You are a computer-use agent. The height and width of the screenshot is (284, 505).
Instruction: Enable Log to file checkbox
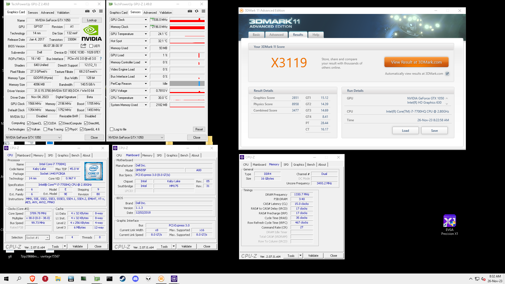click(x=112, y=129)
